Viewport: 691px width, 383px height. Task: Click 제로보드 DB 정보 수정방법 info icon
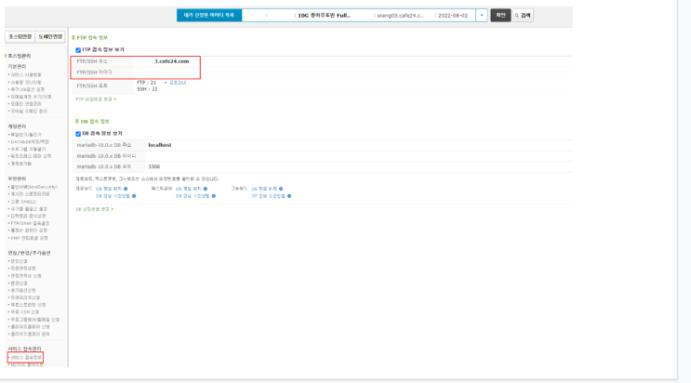[134, 196]
